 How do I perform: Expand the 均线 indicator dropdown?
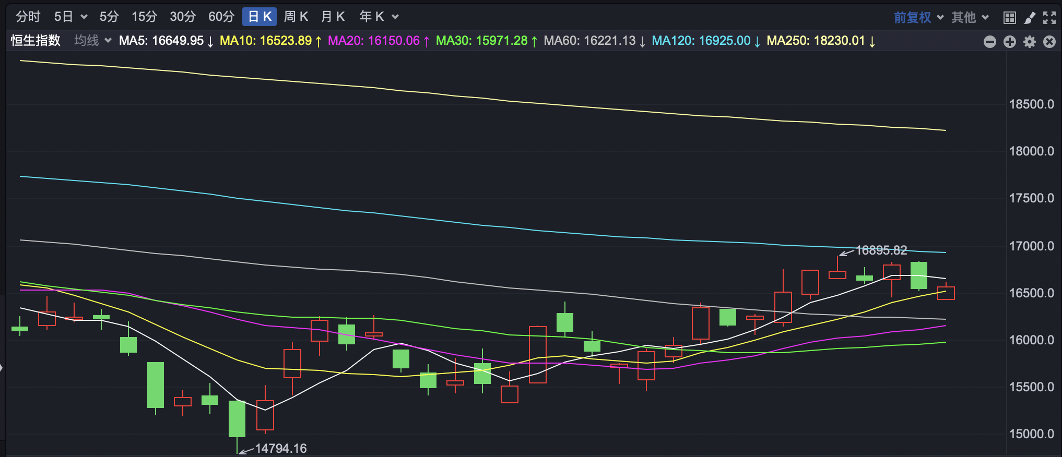pyautogui.click(x=92, y=41)
